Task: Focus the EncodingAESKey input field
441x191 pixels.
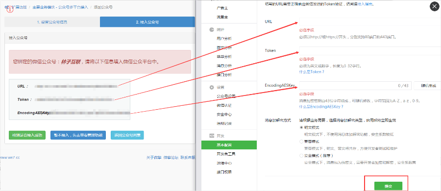Action: [356, 86]
